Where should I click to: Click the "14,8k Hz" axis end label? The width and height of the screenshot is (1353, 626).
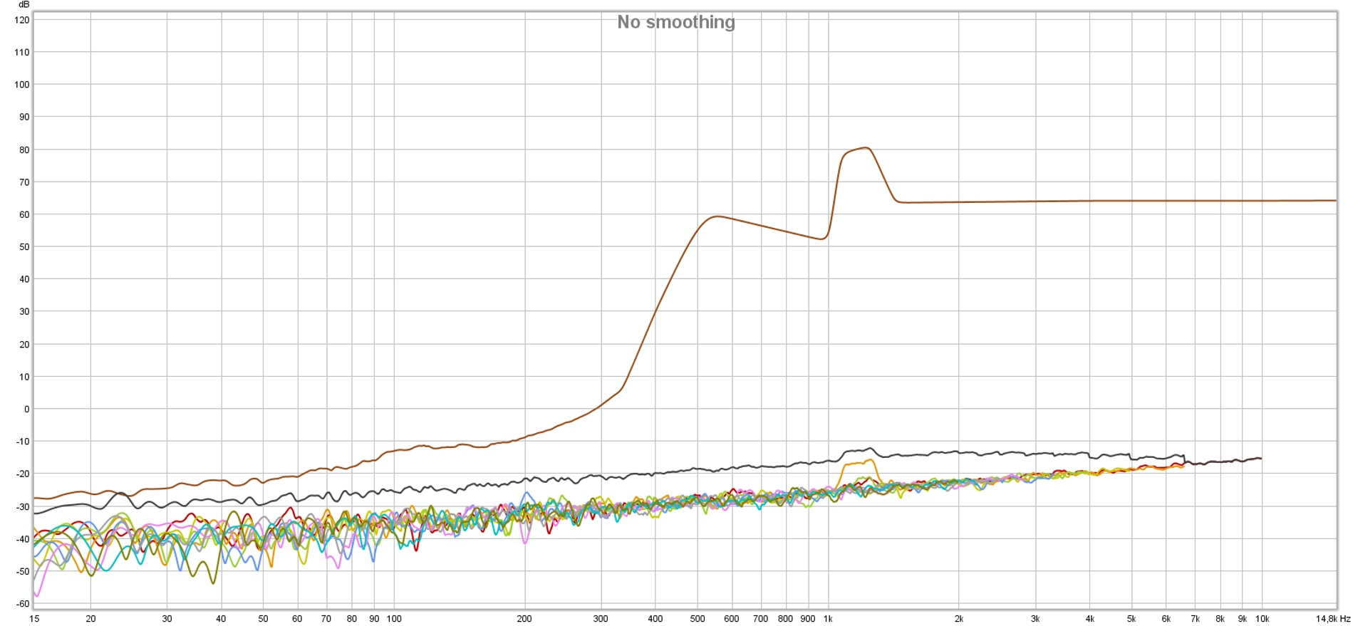coord(1333,619)
